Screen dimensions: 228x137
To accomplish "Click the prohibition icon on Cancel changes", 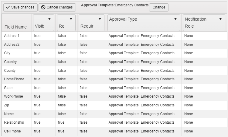I will pyautogui.click(x=43, y=7).
